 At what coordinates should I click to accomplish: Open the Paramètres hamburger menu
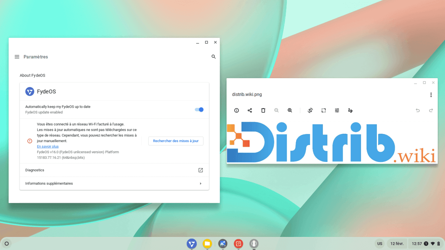(x=17, y=57)
